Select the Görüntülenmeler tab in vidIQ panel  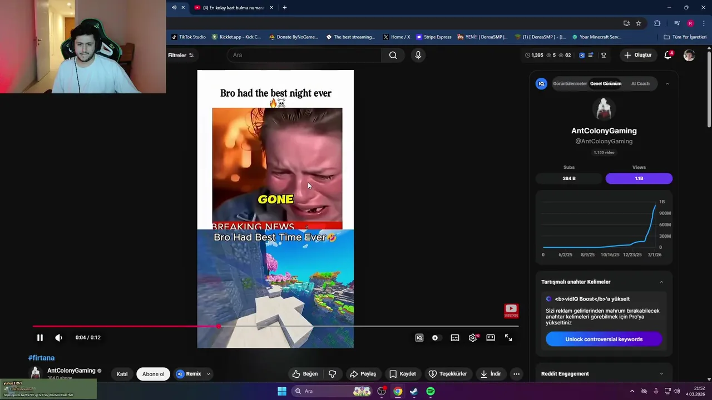tap(570, 83)
